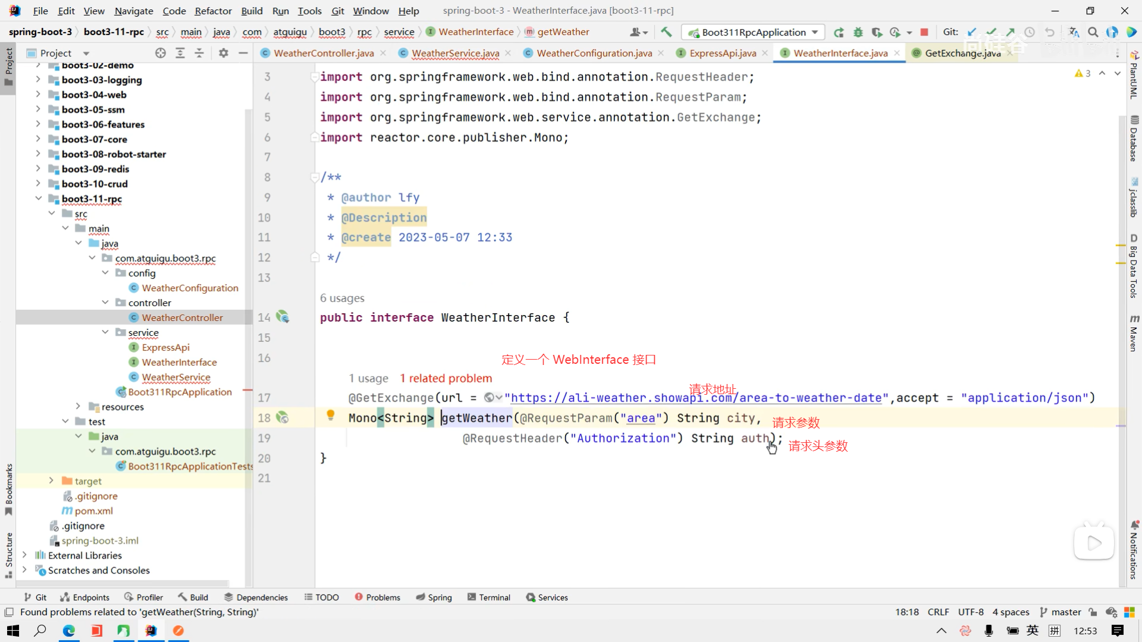Click the Git push arrow icon
Screen dimensions: 1142x642
(x=1011, y=32)
